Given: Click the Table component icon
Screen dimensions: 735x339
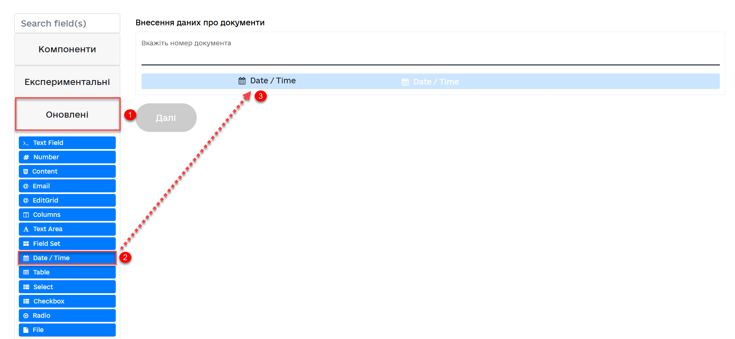Looking at the screenshot, I should coord(26,272).
